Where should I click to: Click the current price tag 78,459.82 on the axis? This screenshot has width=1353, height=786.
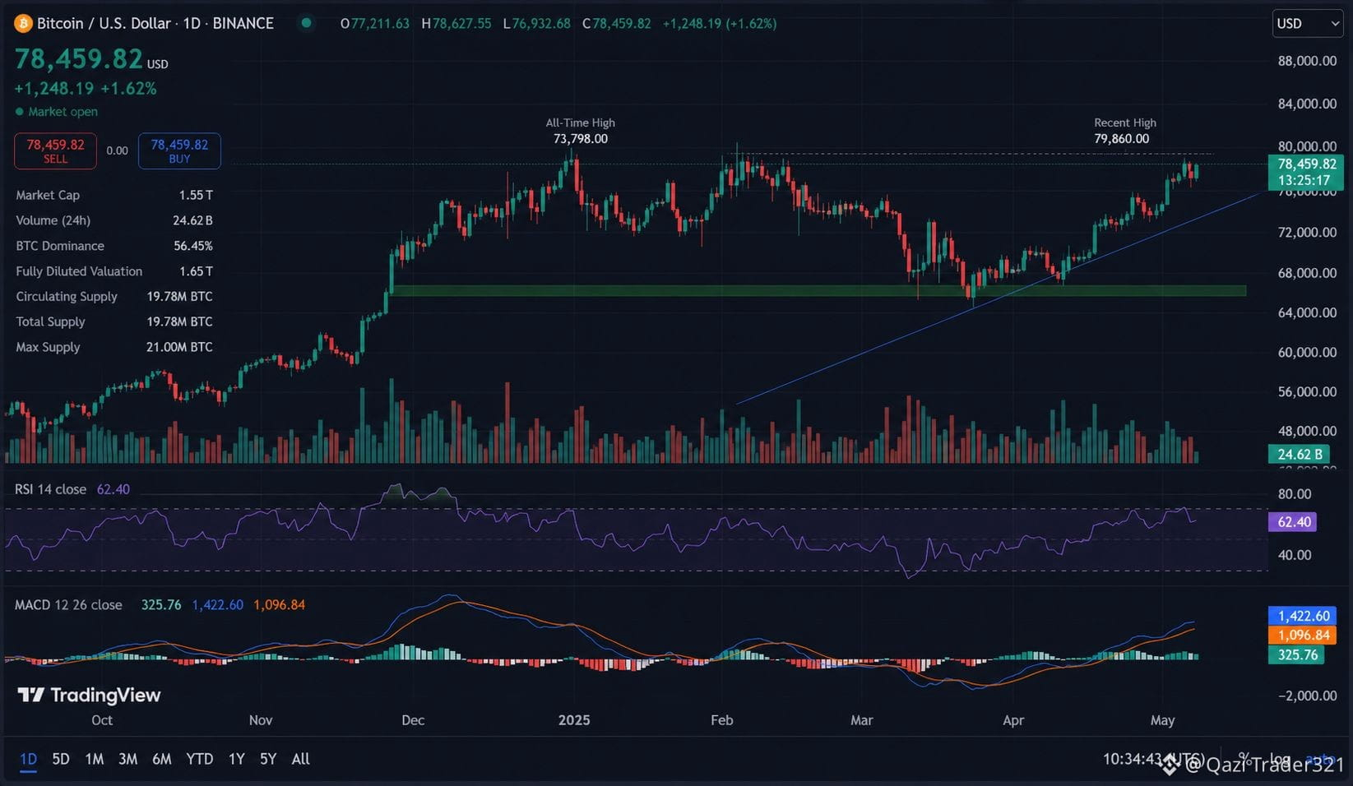click(x=1306, y=173)
